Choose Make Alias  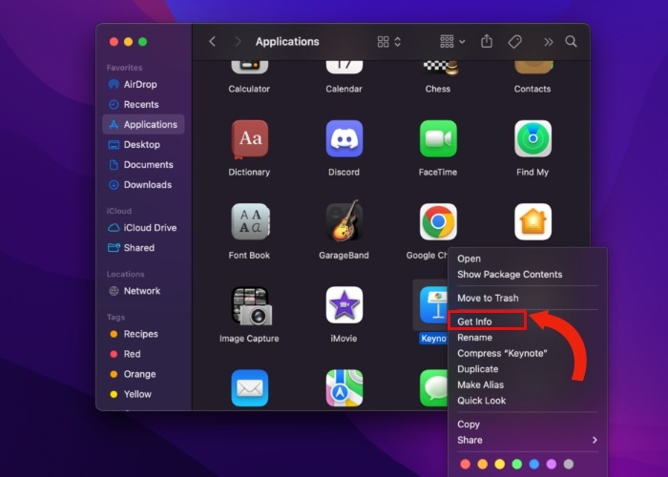(x=480, y=384)
